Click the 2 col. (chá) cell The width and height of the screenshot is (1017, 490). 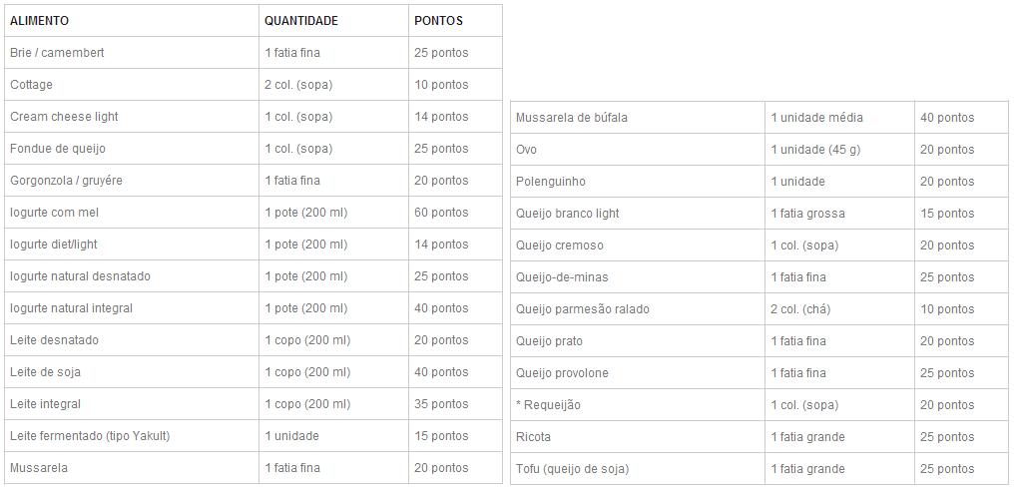(800, 309)
